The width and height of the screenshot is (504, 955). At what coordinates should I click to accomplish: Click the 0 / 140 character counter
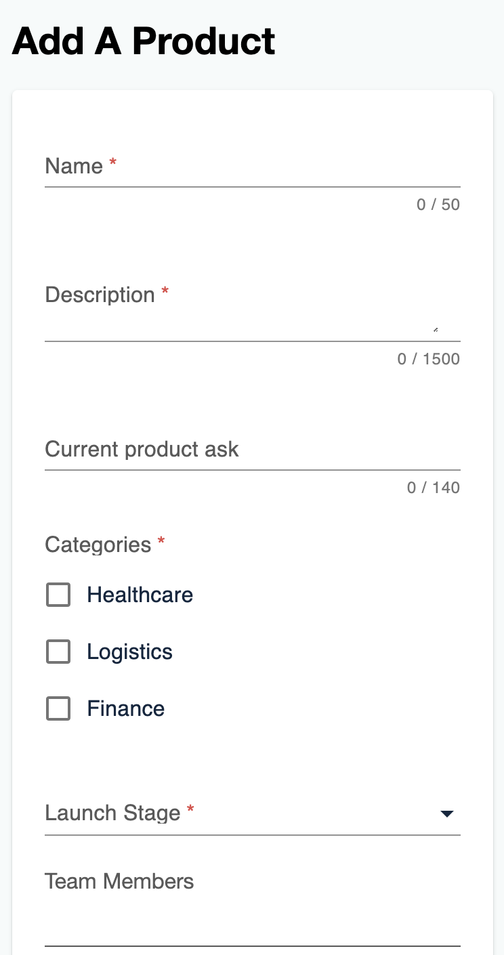coord(434,488)
